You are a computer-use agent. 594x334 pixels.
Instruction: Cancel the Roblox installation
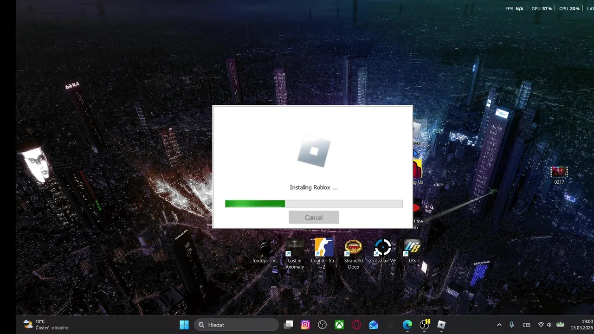[314, 218]
